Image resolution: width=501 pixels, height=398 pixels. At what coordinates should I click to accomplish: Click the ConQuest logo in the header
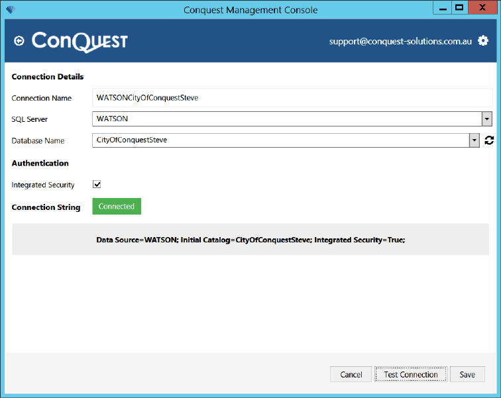[x=80, y=42]
